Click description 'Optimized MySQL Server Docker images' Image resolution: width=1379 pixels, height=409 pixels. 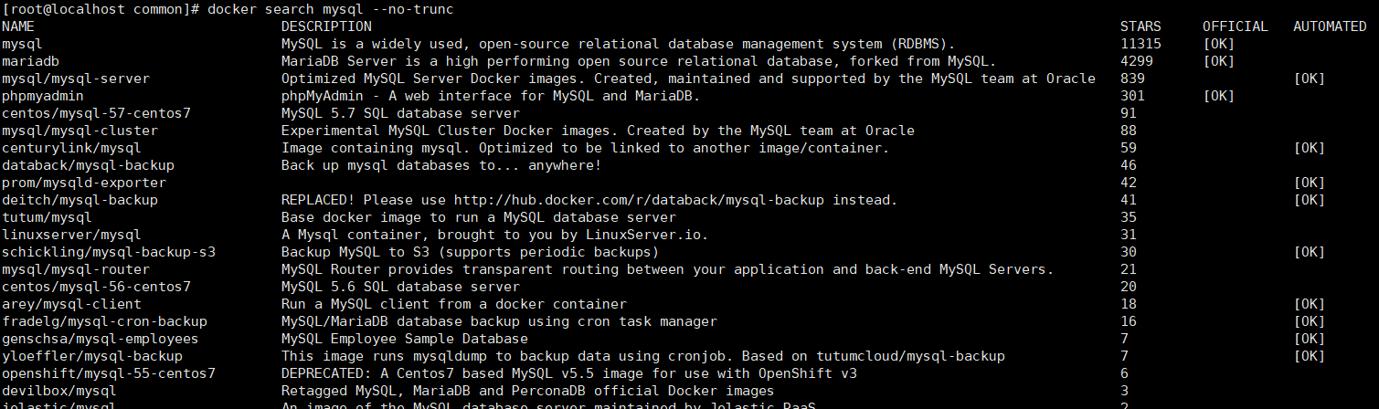[430, 79]
